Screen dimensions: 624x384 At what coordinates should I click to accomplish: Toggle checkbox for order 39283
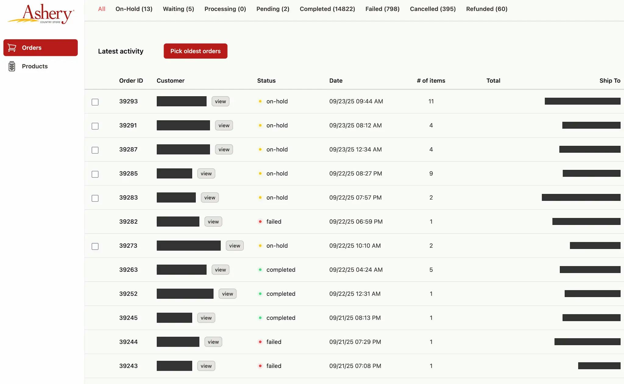coord(95,198)
